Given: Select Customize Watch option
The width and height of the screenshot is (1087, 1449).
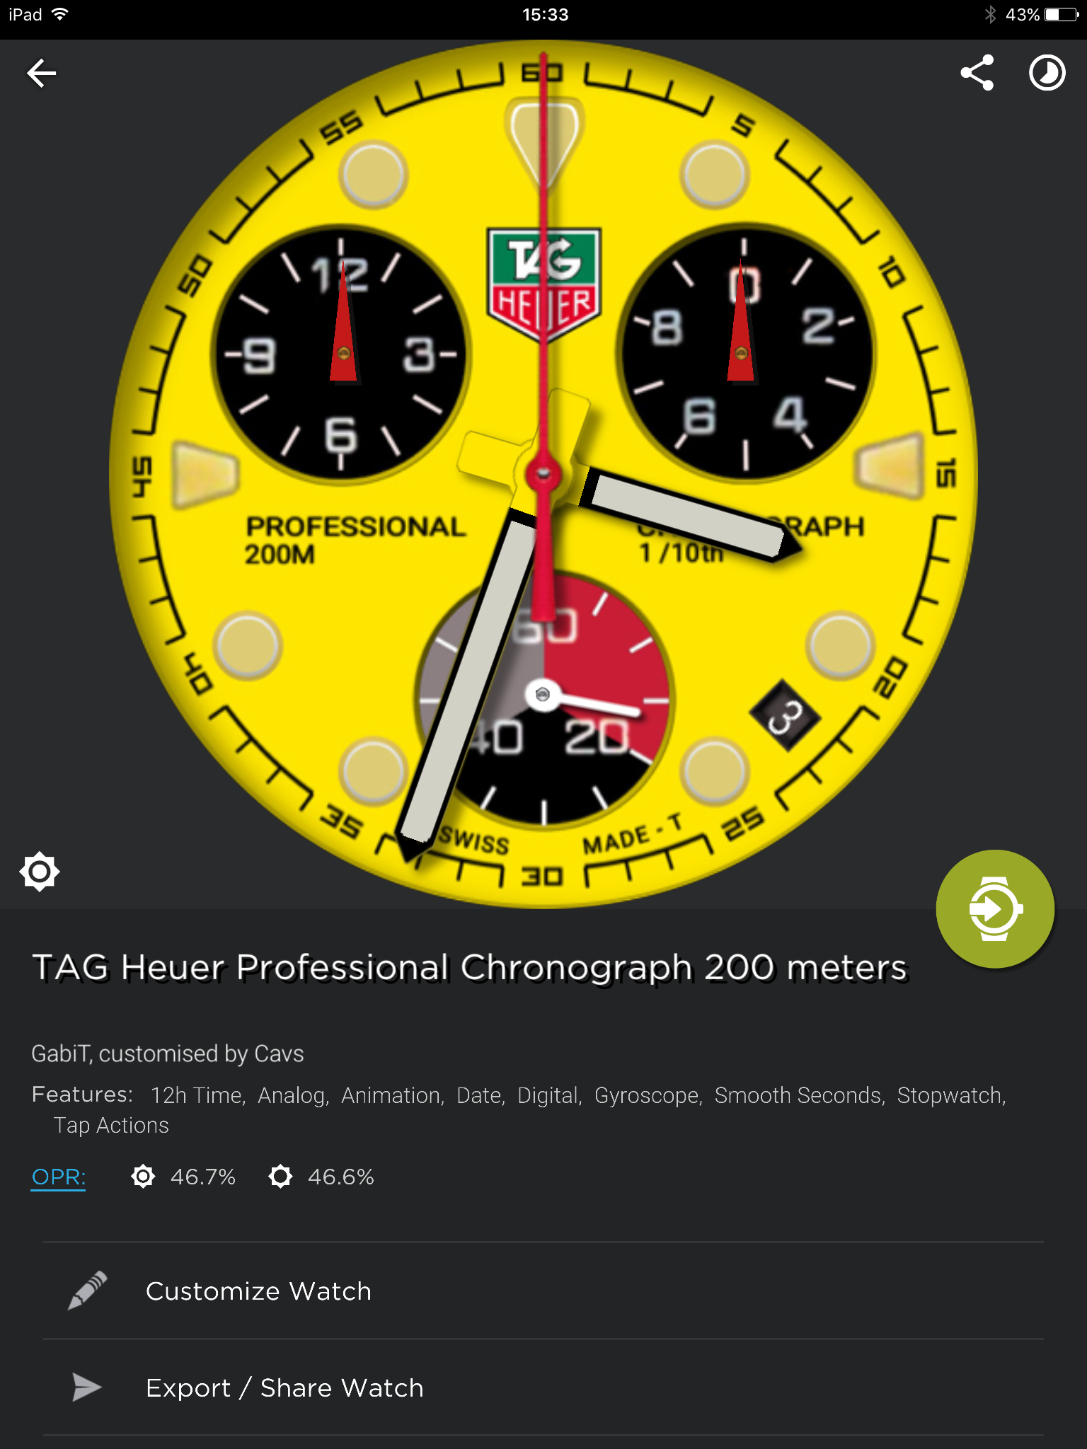Looking at the screenshot, I should click(x=543, y=1291).
